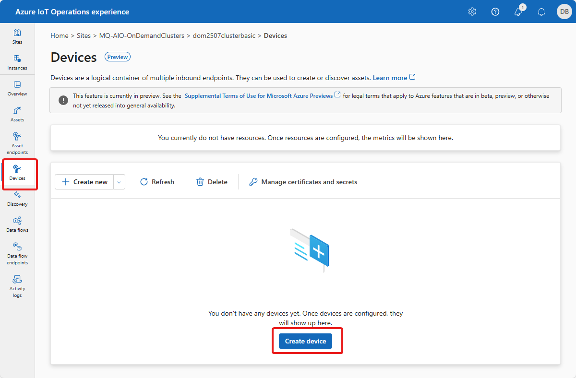Click the preview notice info icon
576x378 pixels.
63,100
